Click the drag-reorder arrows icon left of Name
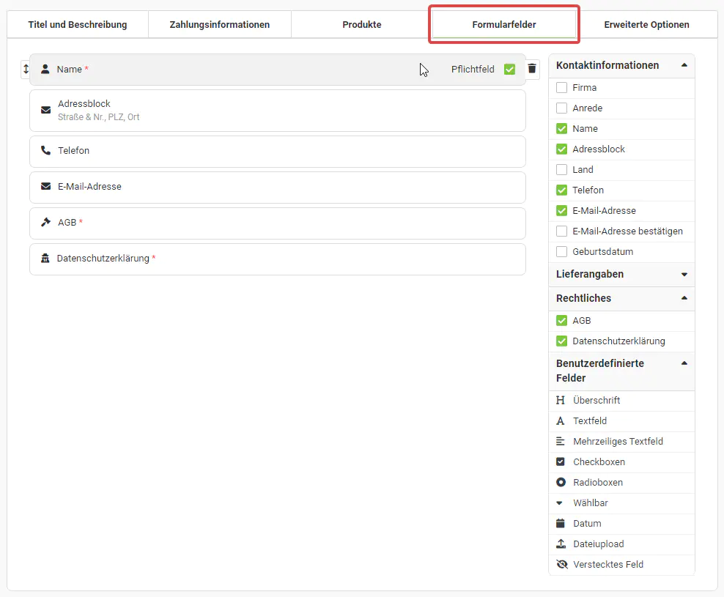 click(26, 69)
